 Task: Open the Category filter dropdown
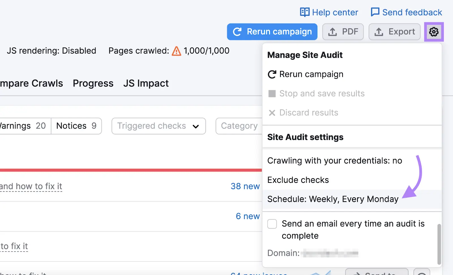click(x=239, y=126)
